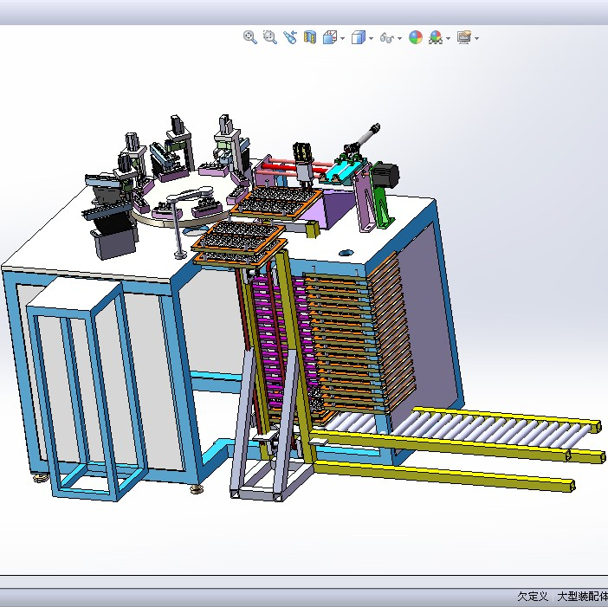Screen dimensions: 608x607
Task: Click the Display Style box icon
Action: click(x=358, y=37)
